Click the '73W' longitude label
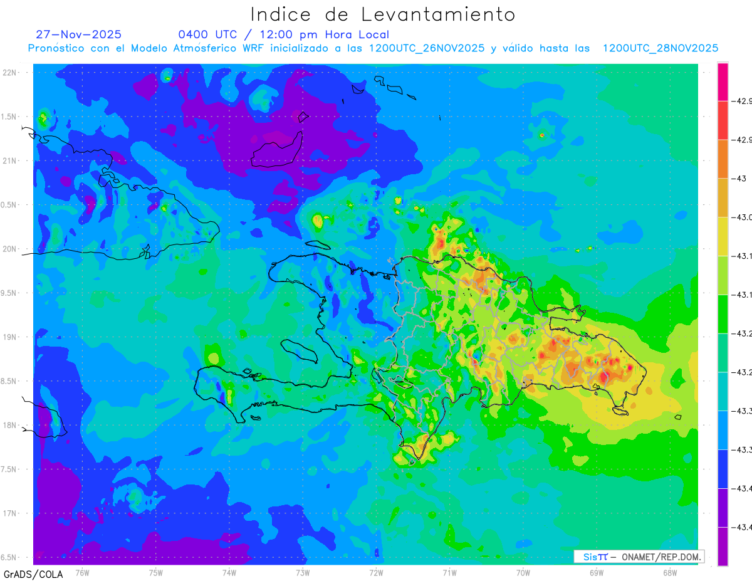This screenshot has width=752, height=581. click(303, 573)
